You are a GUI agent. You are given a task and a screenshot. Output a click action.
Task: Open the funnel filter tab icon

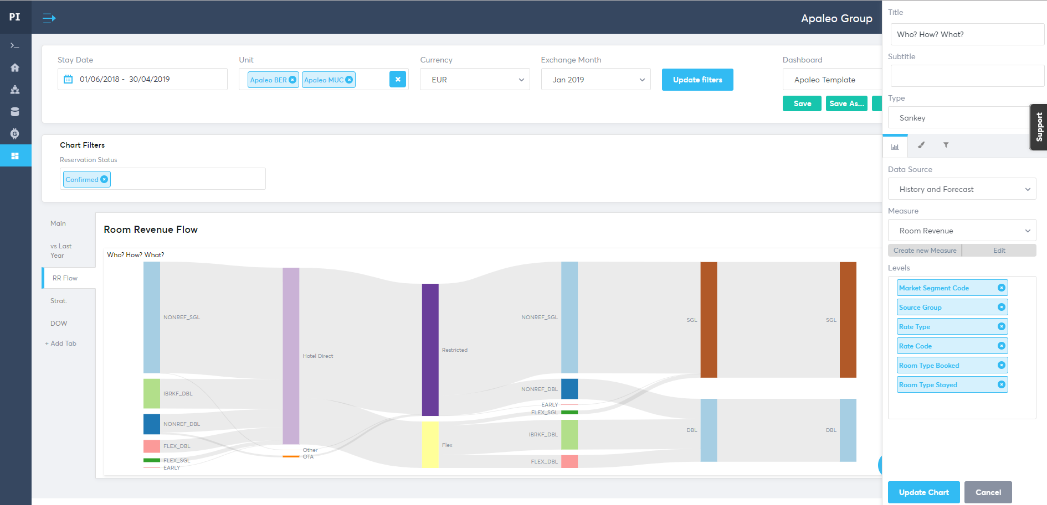(946, 145)
